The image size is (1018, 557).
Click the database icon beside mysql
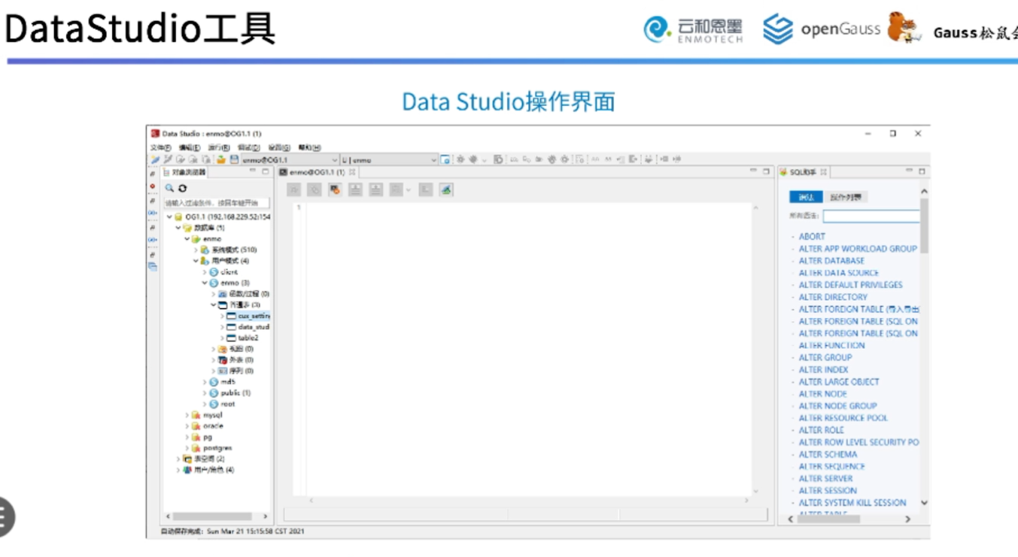pos(196,415)
